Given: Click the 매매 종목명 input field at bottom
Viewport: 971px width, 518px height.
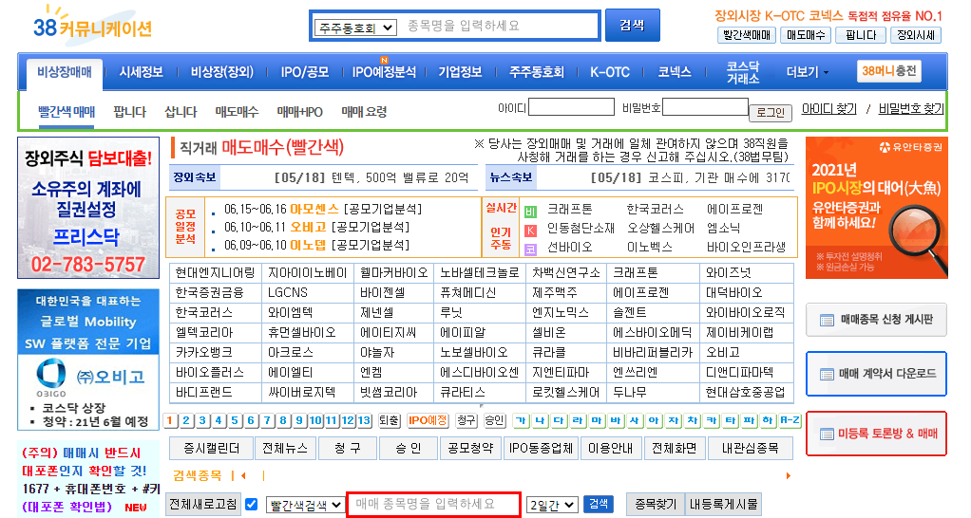Looking at the screenshot, I should 433,505.
